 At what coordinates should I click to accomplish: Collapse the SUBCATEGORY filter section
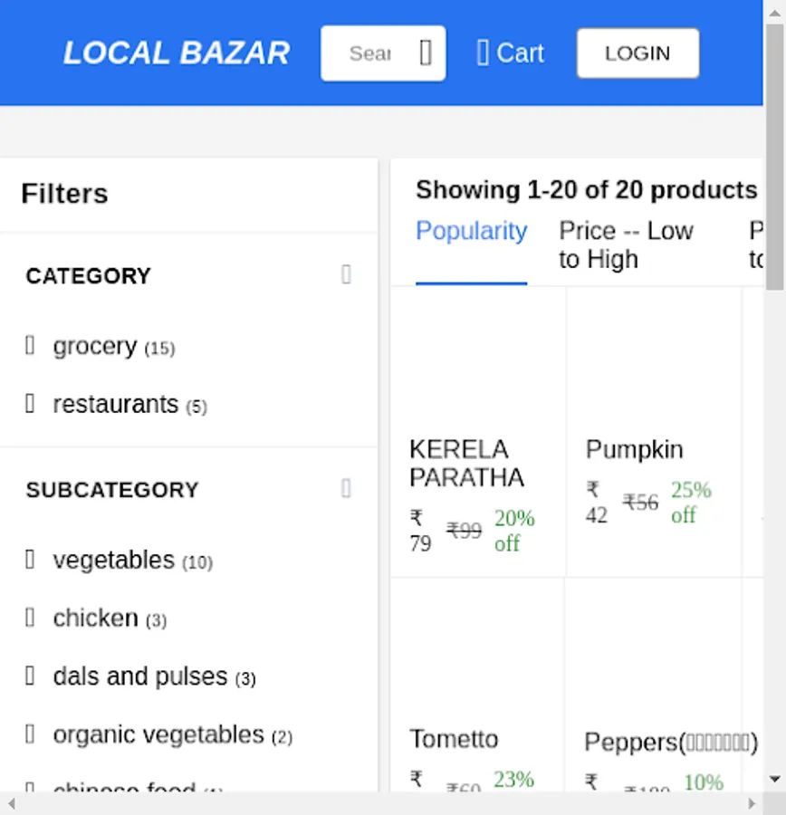click(346, 489)
